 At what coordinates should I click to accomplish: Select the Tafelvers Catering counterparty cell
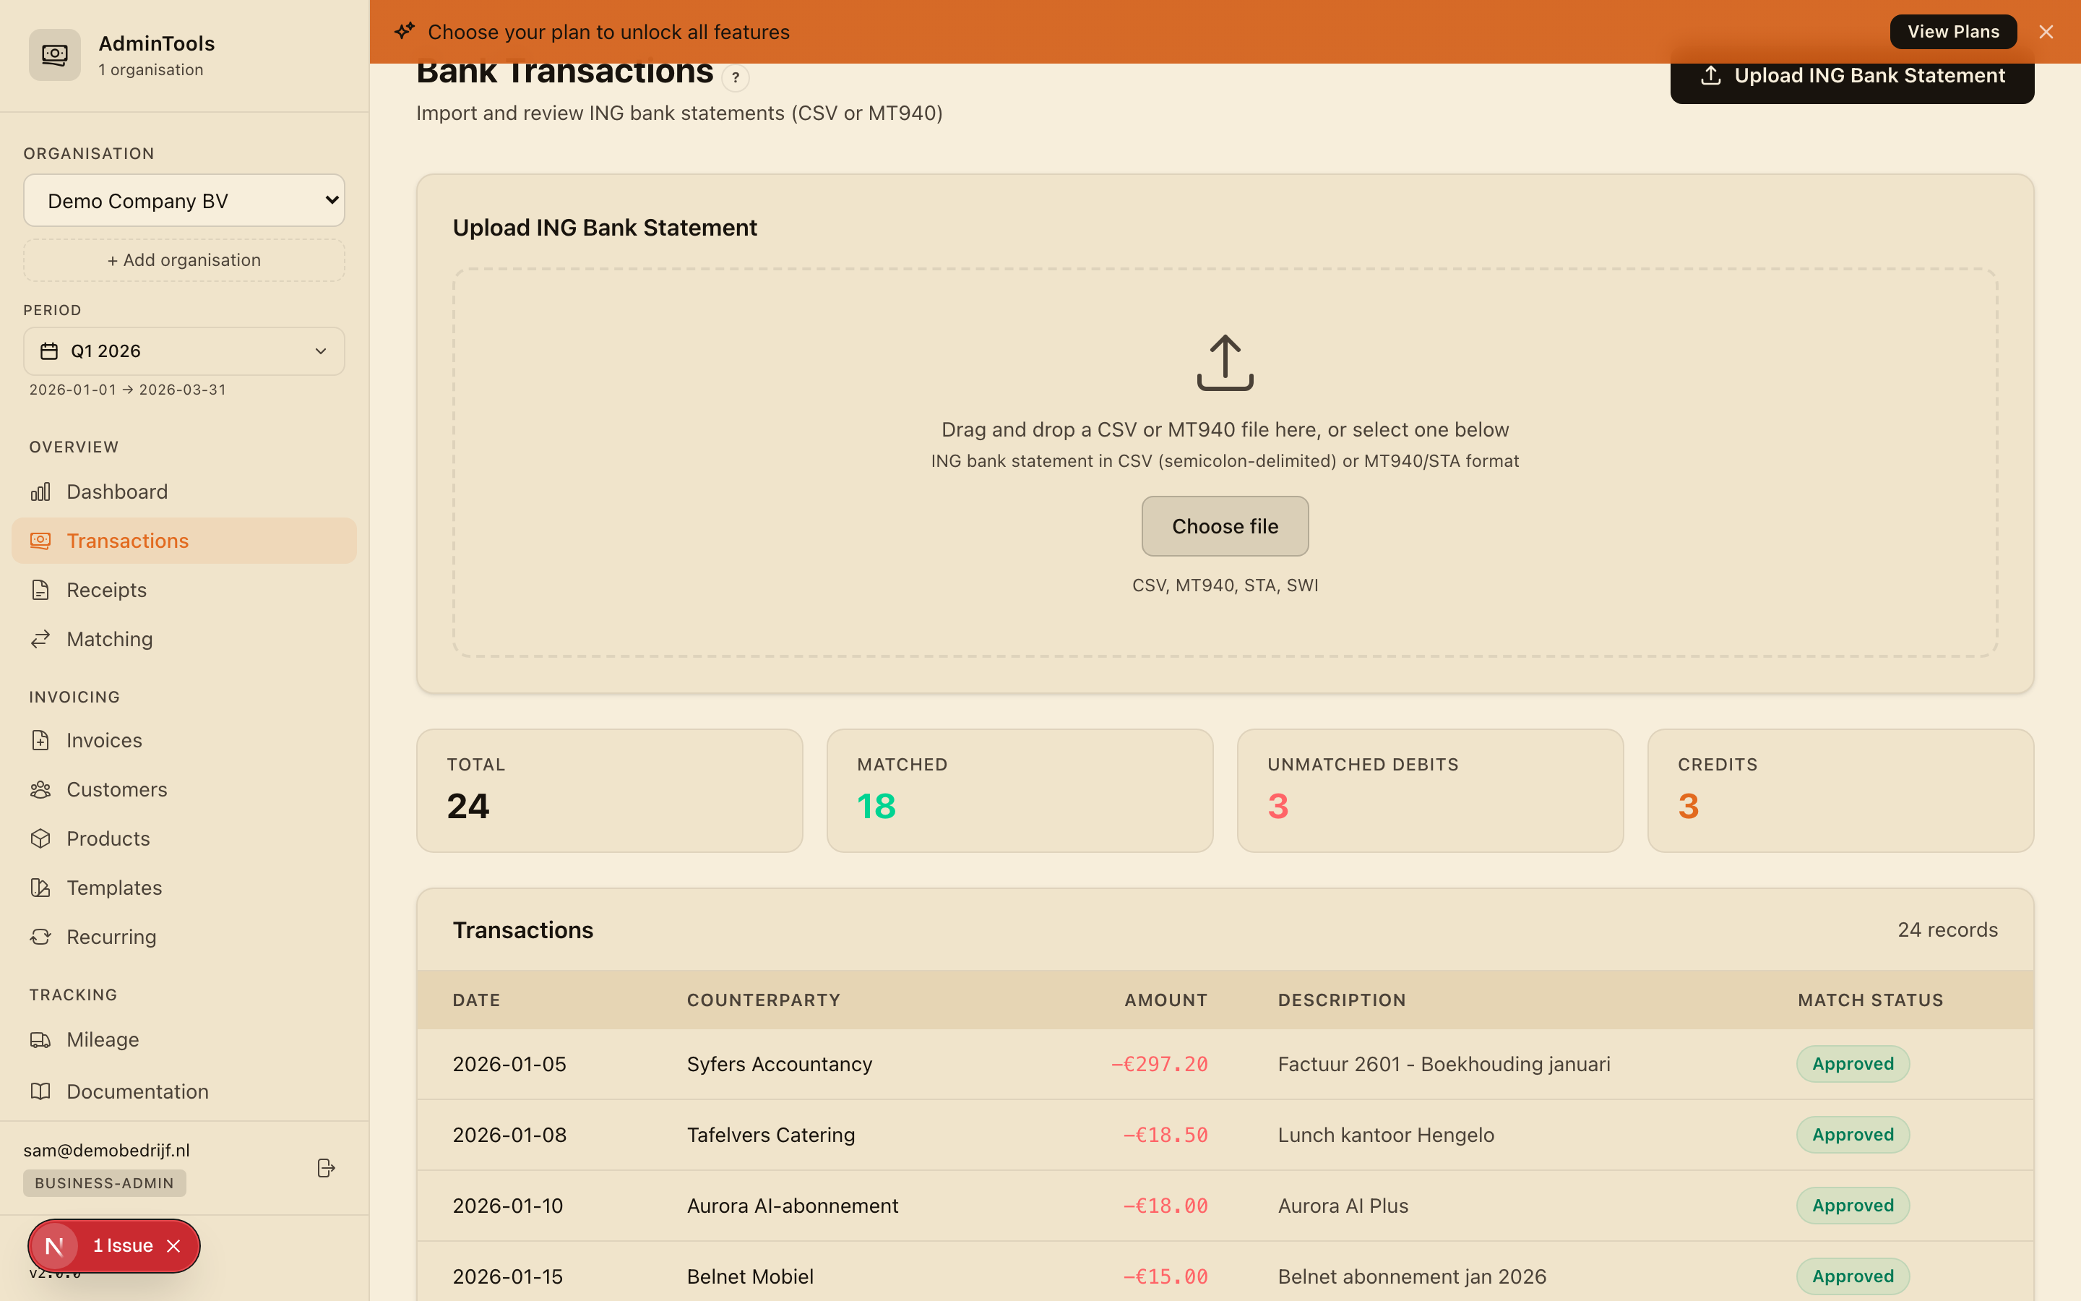click(x=770, y=1134)
